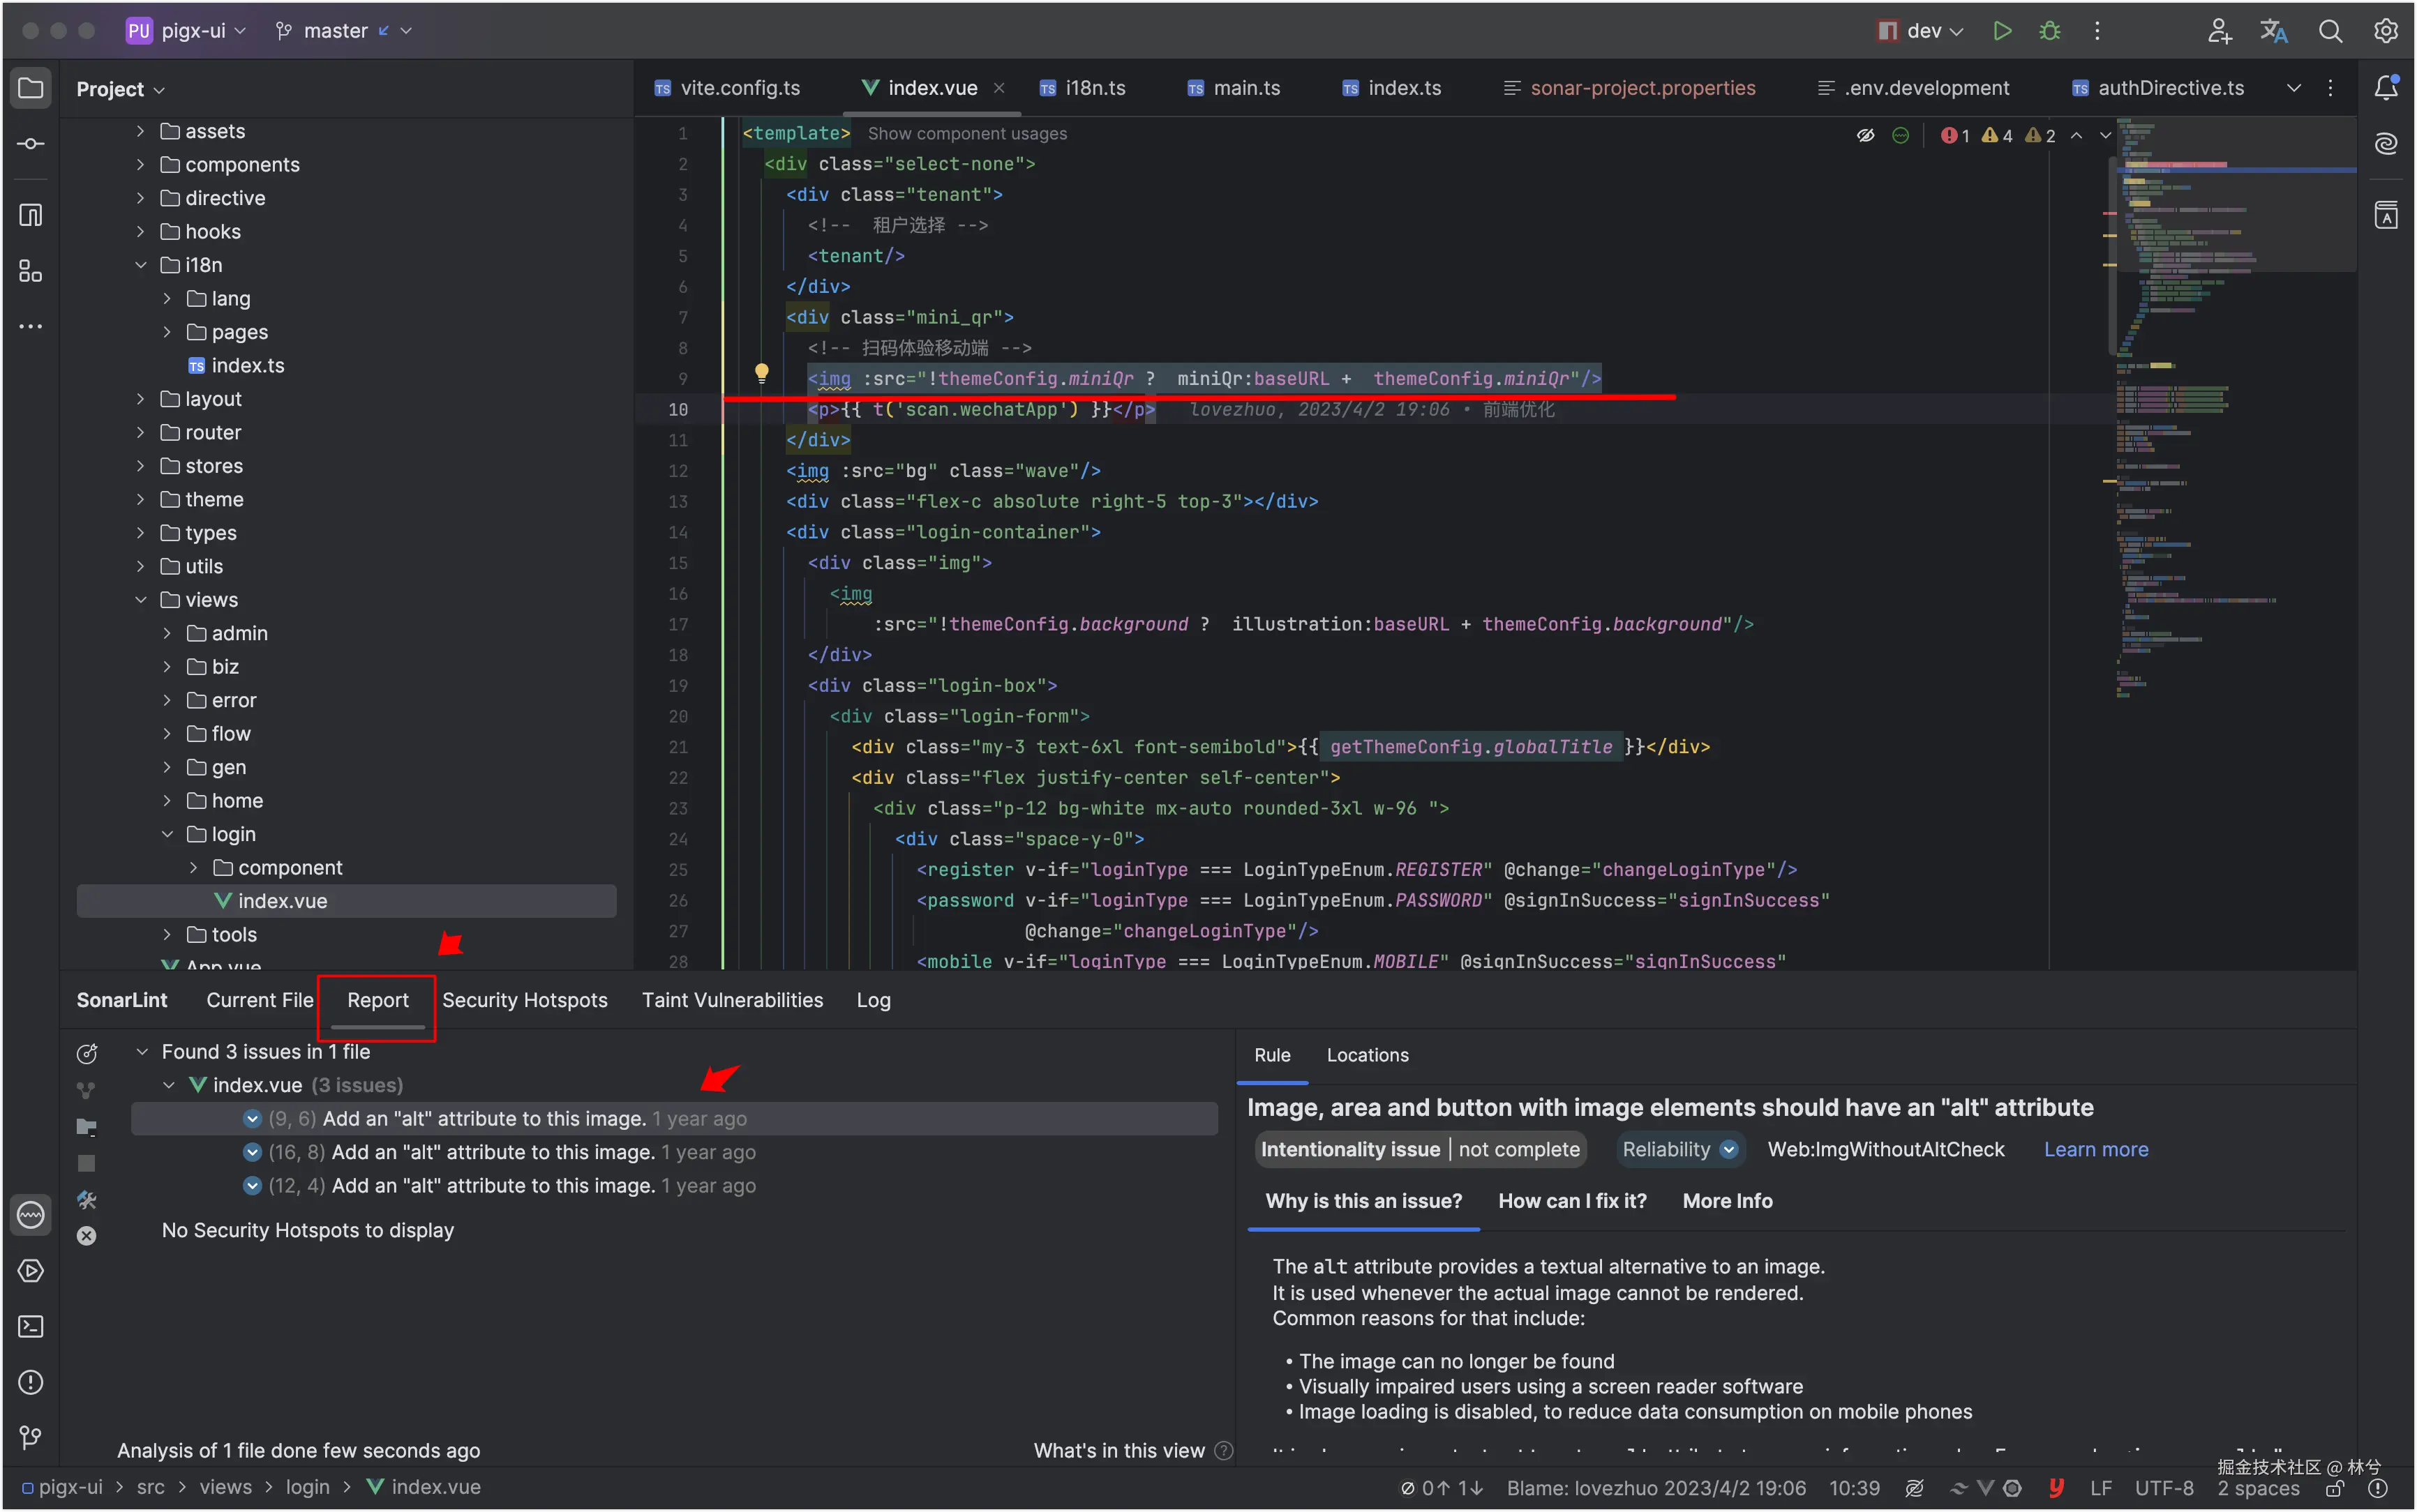This screenshot has width=2417, height=1512.
Task: Click the Debug bug icon
Action: click(x=2049, y=31)
